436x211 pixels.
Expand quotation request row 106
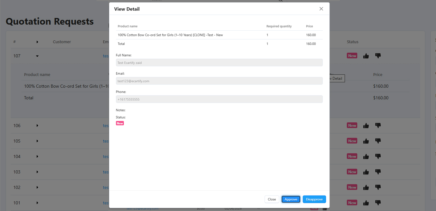click(x=37, y=126)
